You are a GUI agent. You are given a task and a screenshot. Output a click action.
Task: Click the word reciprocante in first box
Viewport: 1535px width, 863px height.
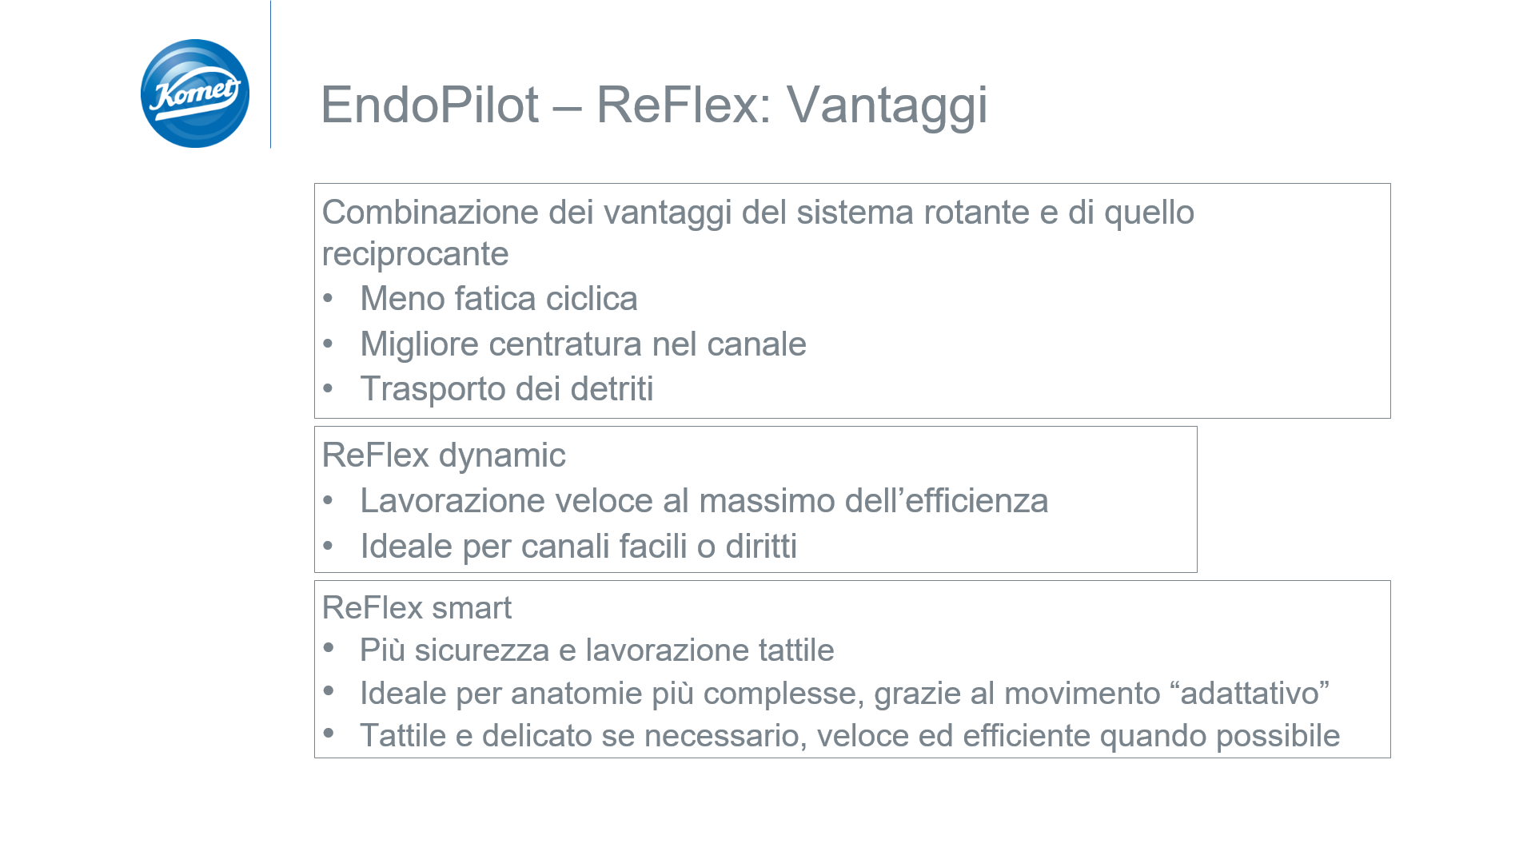(x=415, y=254)
